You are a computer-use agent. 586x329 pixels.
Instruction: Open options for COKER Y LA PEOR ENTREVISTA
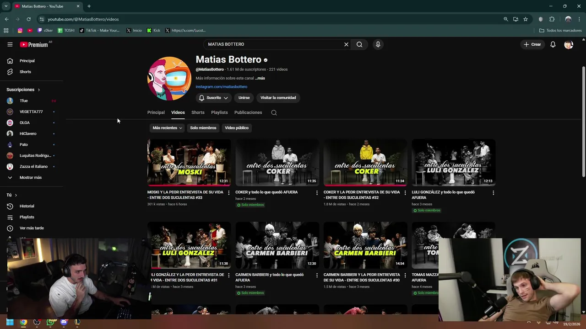(405, 193)
